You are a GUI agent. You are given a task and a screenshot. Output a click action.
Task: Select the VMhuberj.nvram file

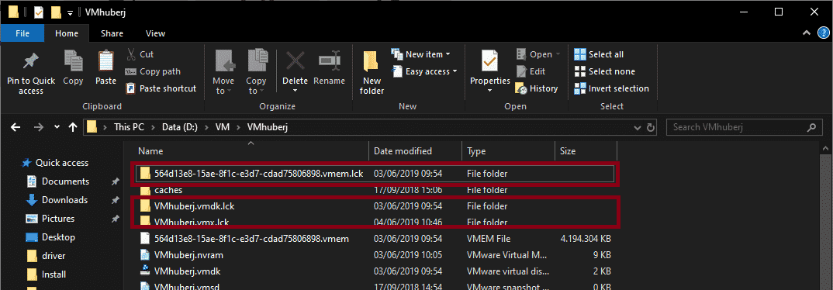[375, 255]
